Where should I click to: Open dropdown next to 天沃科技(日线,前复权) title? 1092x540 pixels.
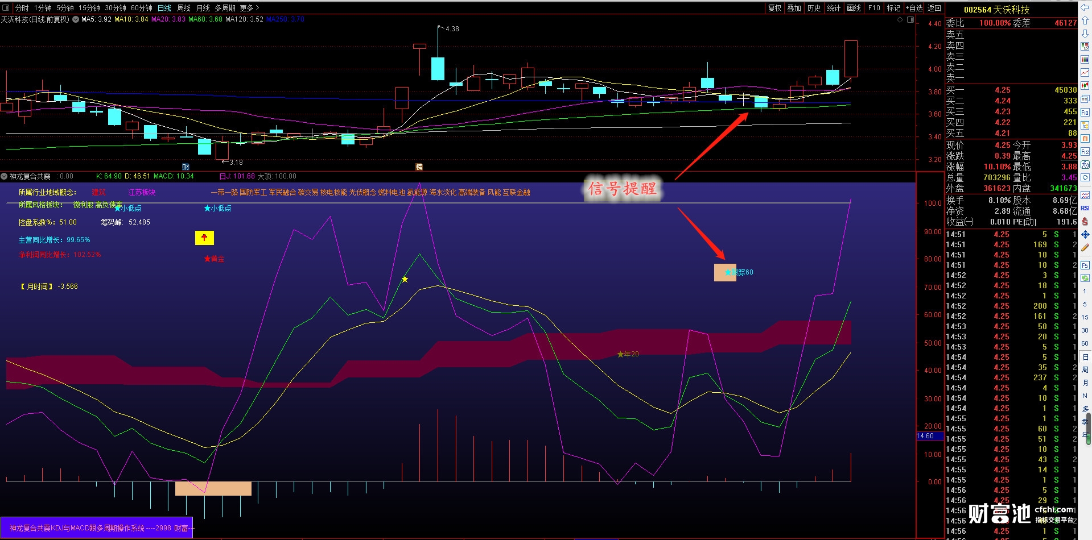(x=75, y=19)
